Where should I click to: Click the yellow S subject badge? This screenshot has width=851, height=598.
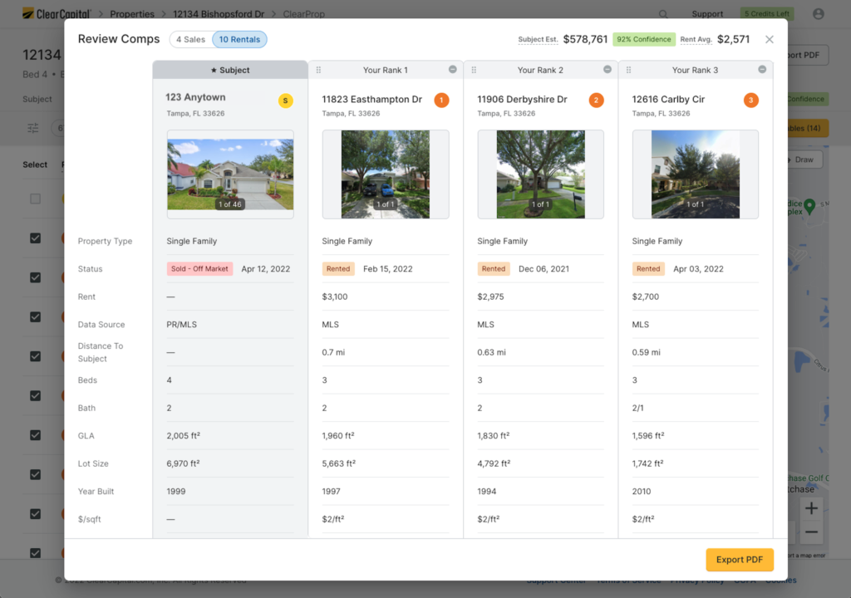pos(286,100)
